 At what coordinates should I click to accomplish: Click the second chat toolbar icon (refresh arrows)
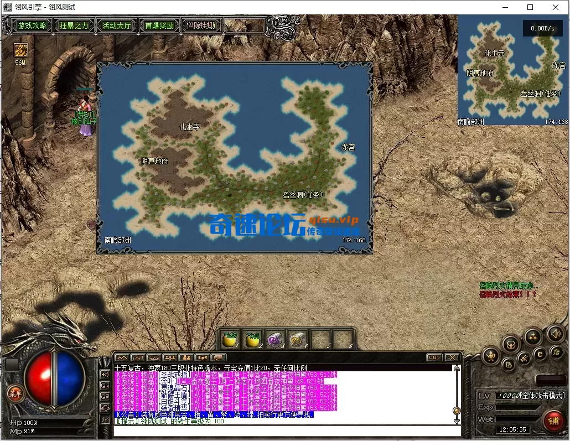(x=138, y=358)
